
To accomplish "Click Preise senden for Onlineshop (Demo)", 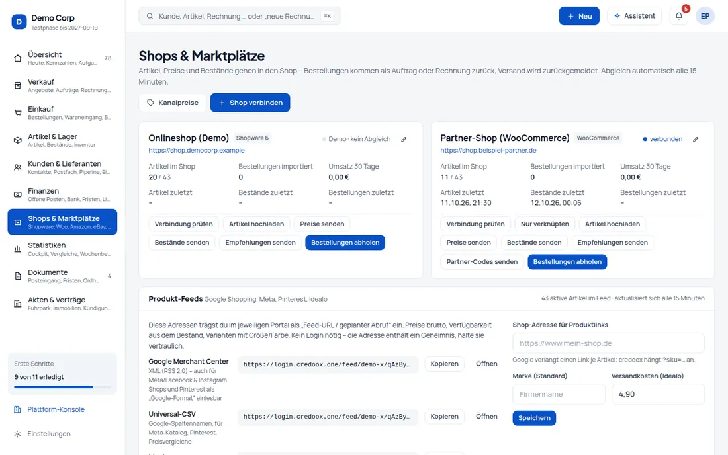I will [x=322, y=224].
